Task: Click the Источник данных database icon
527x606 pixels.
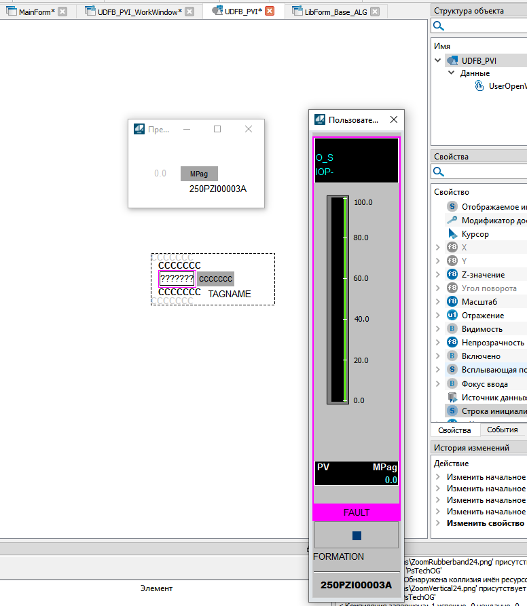Action: tap(452, 397)
